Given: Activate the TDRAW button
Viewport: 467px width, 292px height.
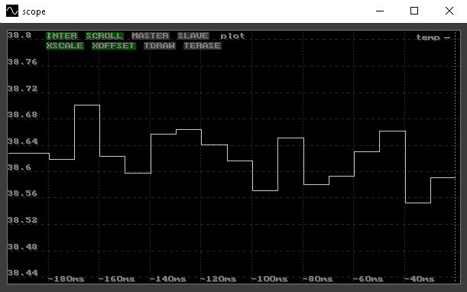Looking at the screenshot, I should coord(160,46).
